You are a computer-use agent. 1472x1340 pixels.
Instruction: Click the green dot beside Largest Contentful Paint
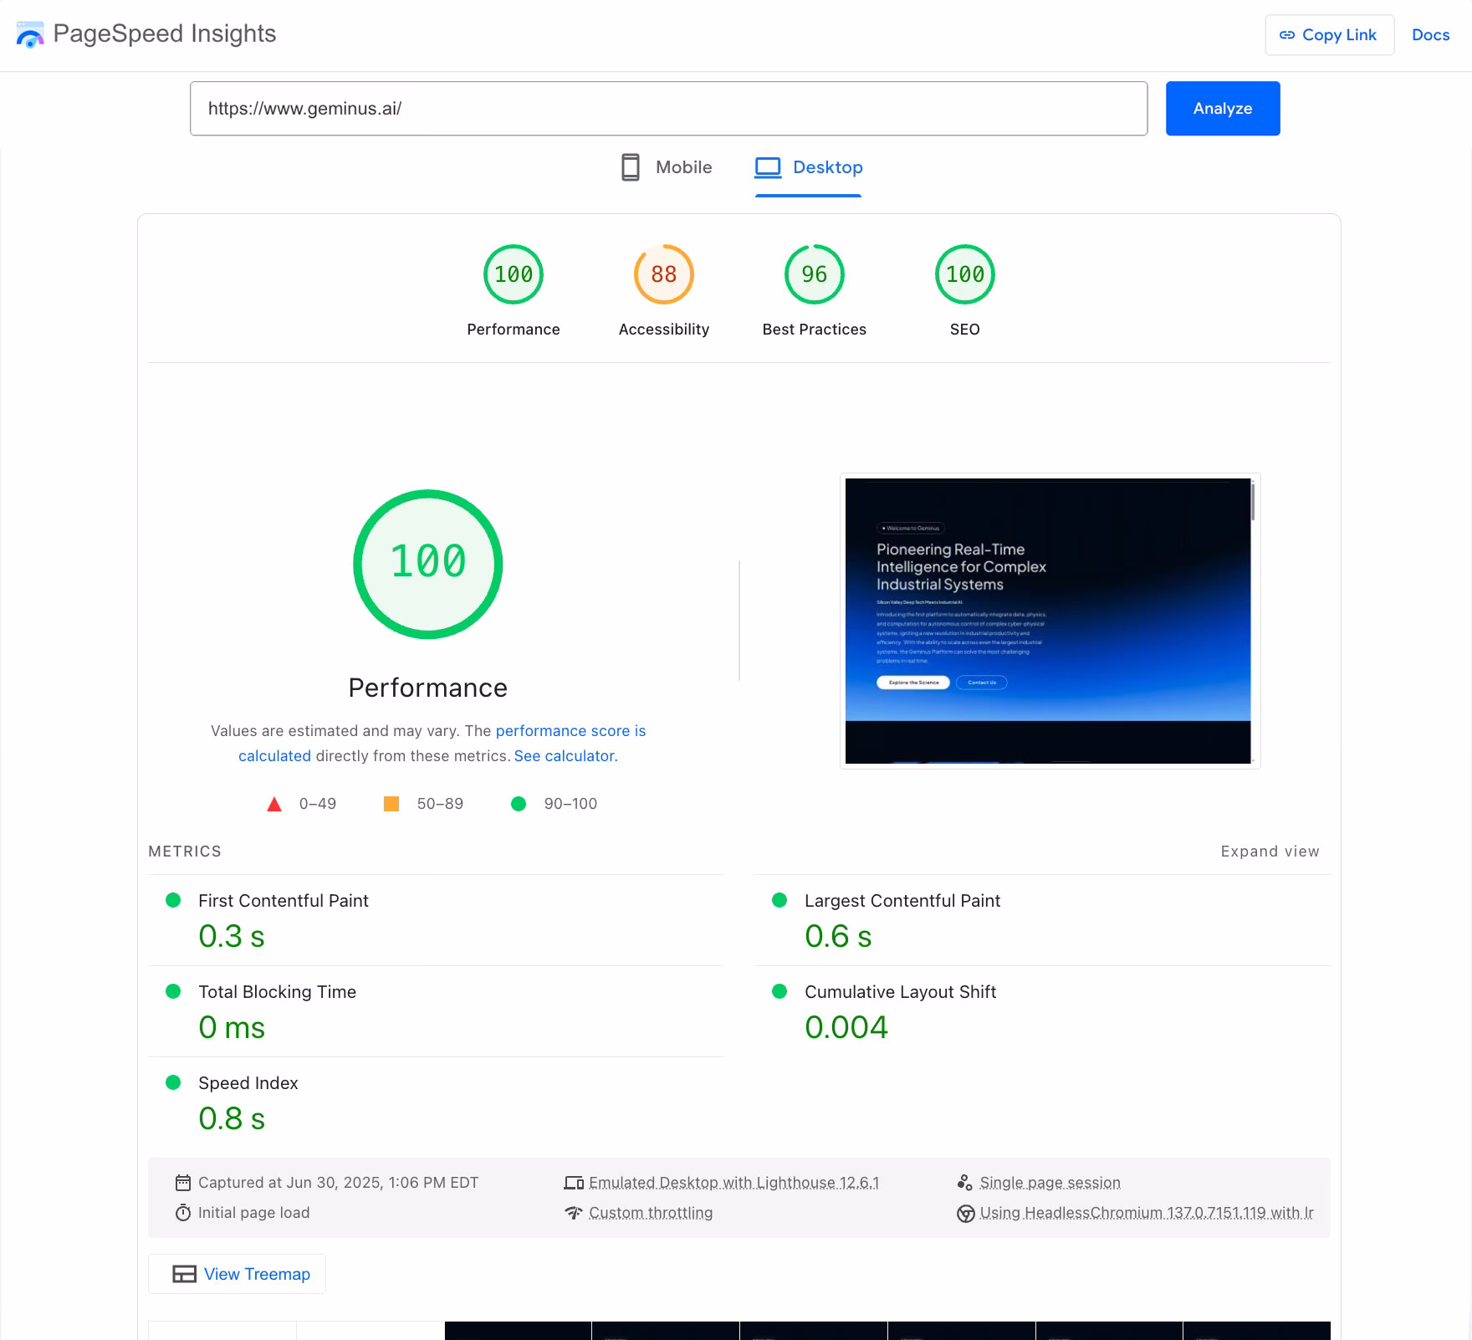click(x=779, y=900)
